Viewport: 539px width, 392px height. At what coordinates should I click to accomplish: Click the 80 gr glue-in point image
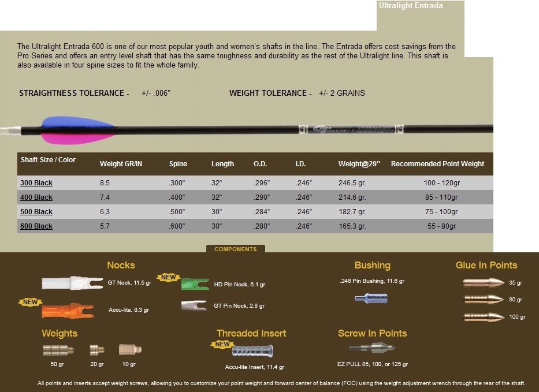tap(484, 300)
